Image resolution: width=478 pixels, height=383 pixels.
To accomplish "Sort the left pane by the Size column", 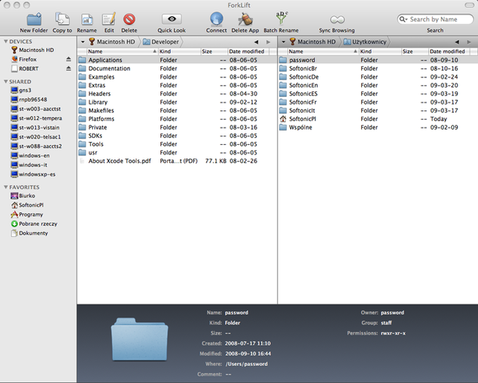I will (214, 51).
